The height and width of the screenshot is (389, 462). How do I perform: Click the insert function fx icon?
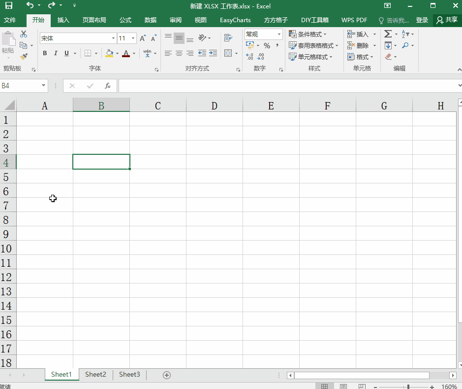coord(107,86)
